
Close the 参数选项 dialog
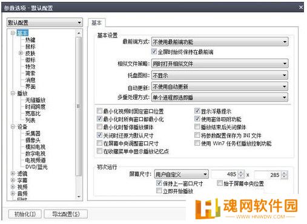(x=301, y=7)
